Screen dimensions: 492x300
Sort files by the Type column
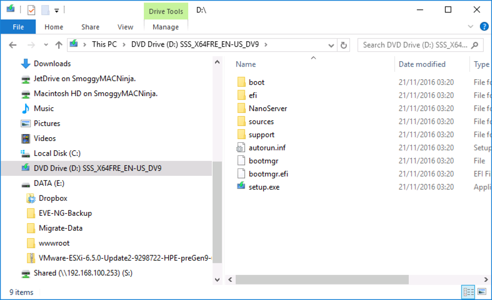(481, 64)
